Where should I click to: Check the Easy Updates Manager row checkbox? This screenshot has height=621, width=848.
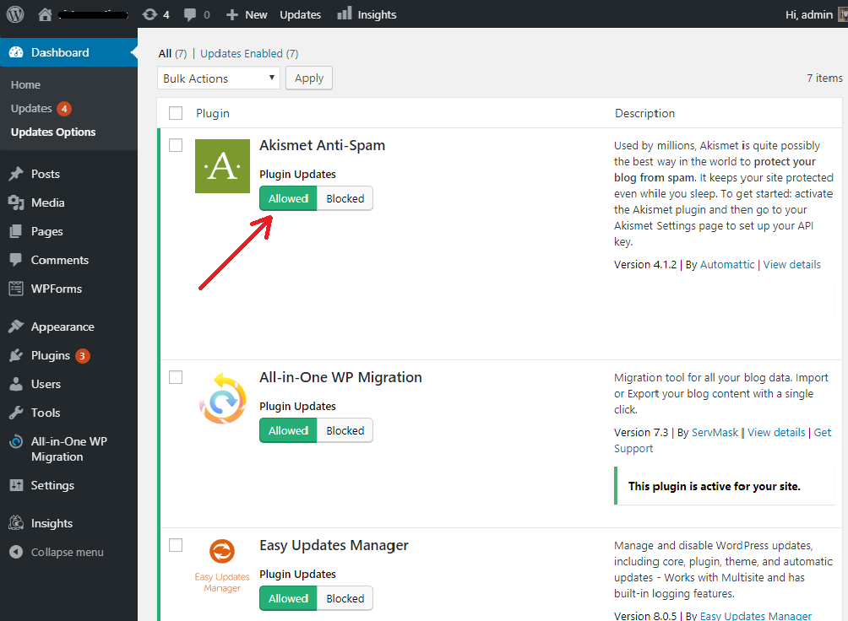[x=176, y=545]
